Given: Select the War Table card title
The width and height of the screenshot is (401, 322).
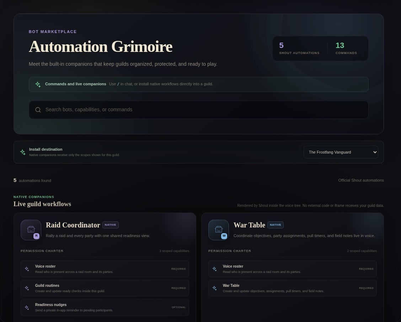Looking at the screenshot, I should [249, 225].
